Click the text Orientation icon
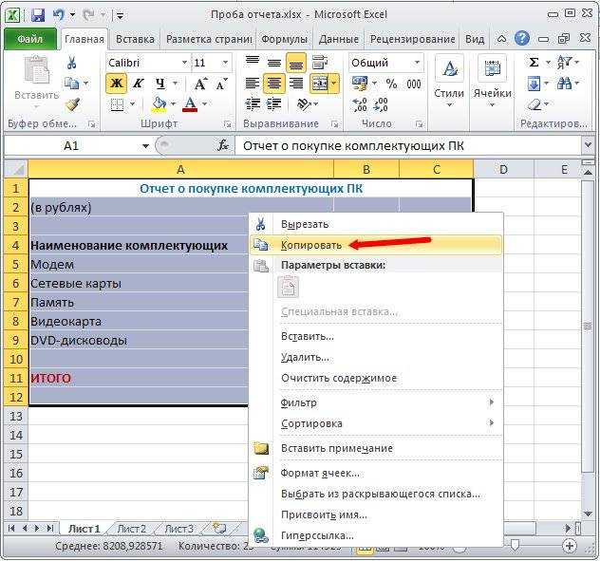The height and width of the screenshot is (561, 600). click(304, 104)
